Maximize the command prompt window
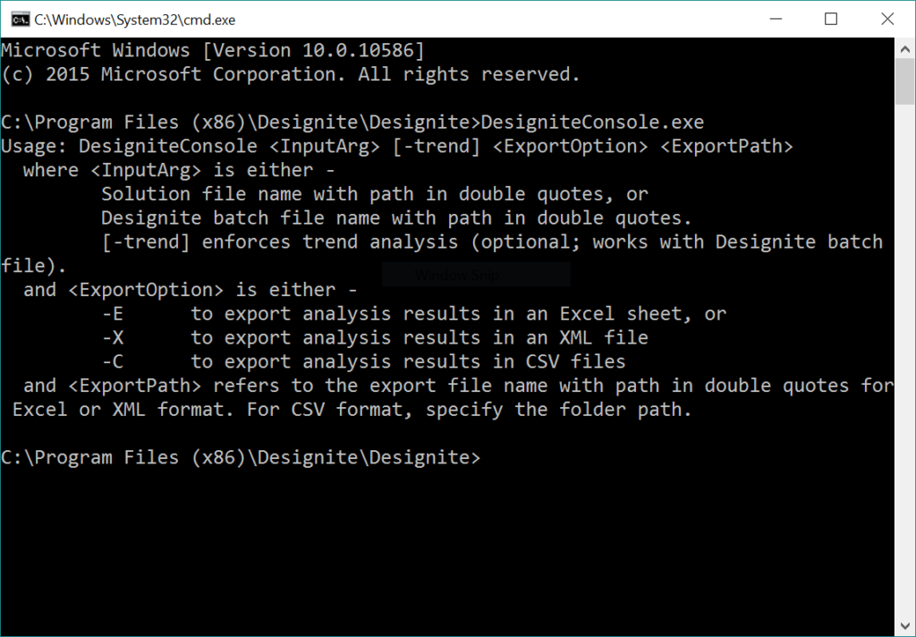The width and height of the screenshot is (916, 637). (x=831, y=19)
